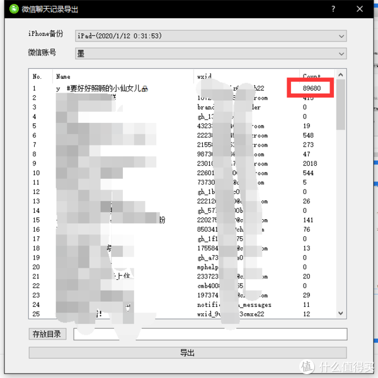Click the Name column header

pos(63,77)
